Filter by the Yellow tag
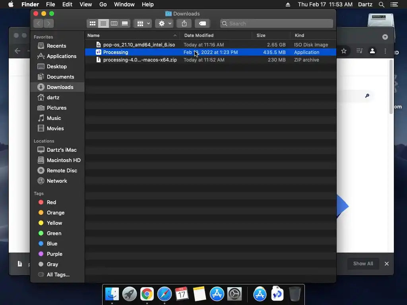407x305 pixels. pos(57,223)
